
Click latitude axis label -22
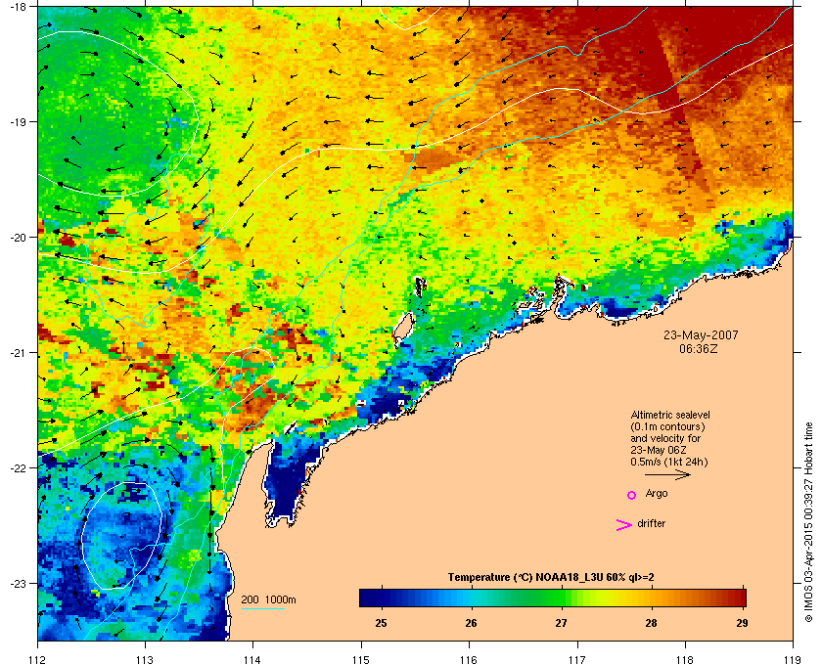pos(18,468)
